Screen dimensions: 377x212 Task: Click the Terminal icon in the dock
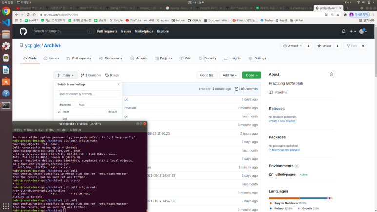pyautogui.click(x=6, y=105)
